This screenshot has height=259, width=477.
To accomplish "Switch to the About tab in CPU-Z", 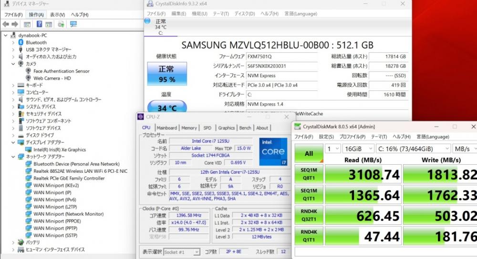I will 262,128.
